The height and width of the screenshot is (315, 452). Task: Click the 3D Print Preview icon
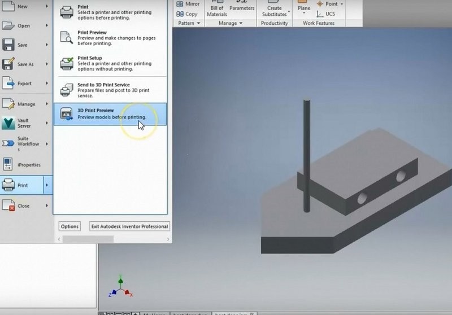[67, 113]
